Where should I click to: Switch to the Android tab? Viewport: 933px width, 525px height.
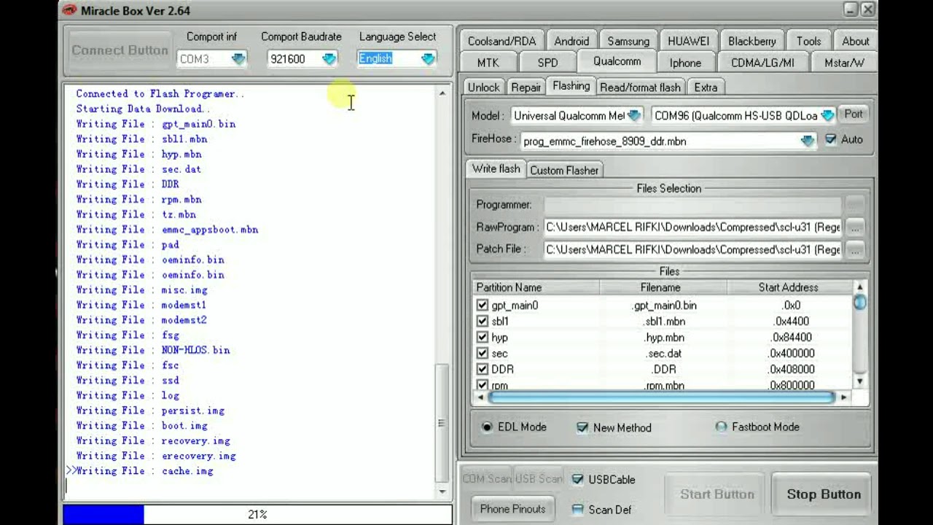point(571,42)
